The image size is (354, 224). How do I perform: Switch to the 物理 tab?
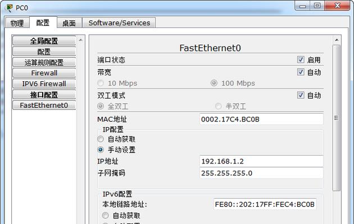17,23
